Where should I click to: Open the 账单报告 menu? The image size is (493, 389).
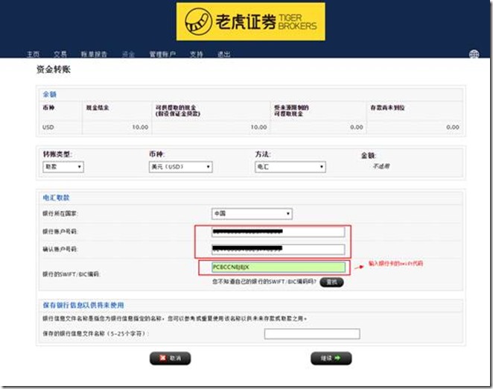[x=95, y=54]
